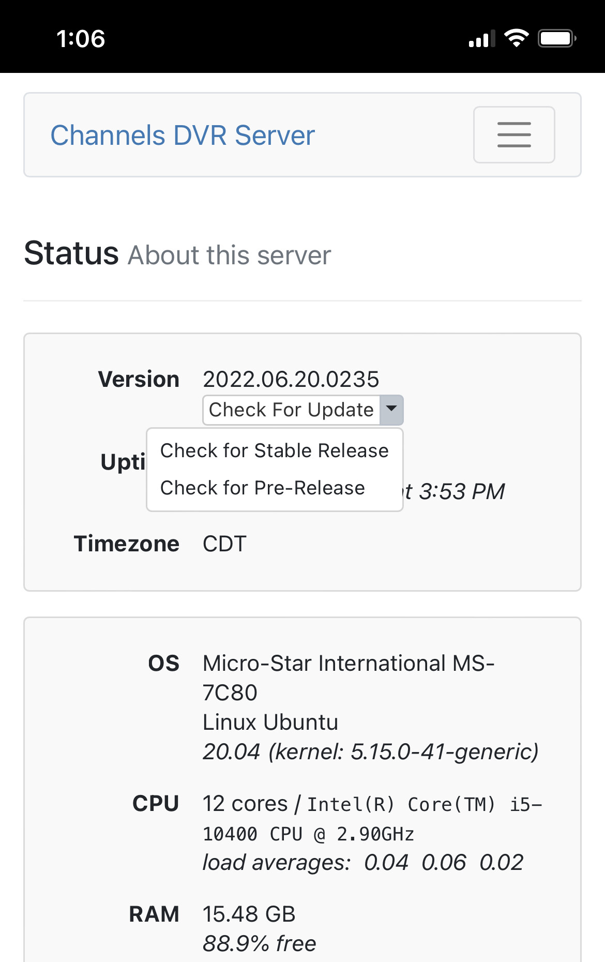Click the Check For Update dropdown caret
Viewport: 605px width, 962px height.
click(391, 410)
